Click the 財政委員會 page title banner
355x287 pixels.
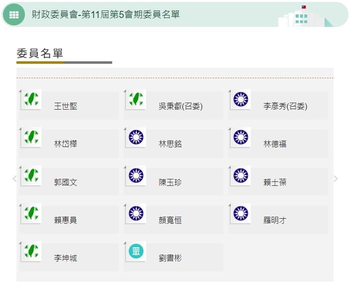(105, 14)
